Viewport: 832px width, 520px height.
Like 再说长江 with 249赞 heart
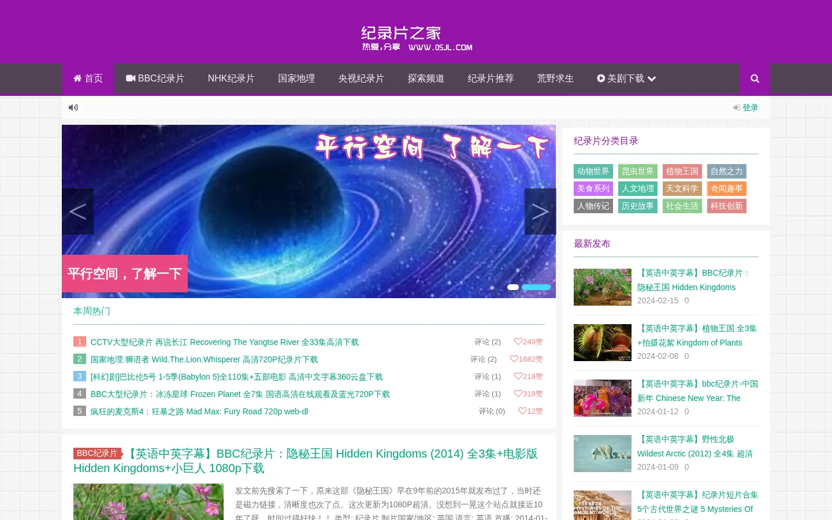528,342
